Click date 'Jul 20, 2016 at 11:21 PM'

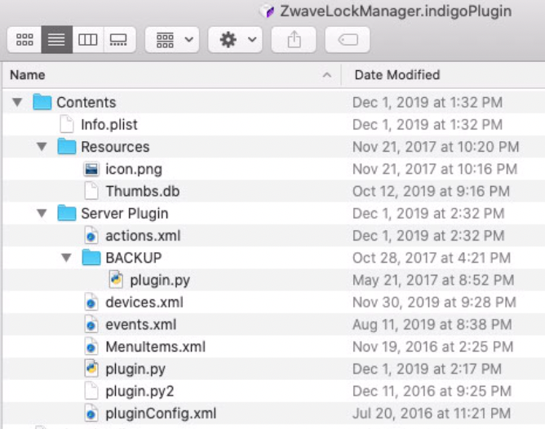tap(432, 414)
